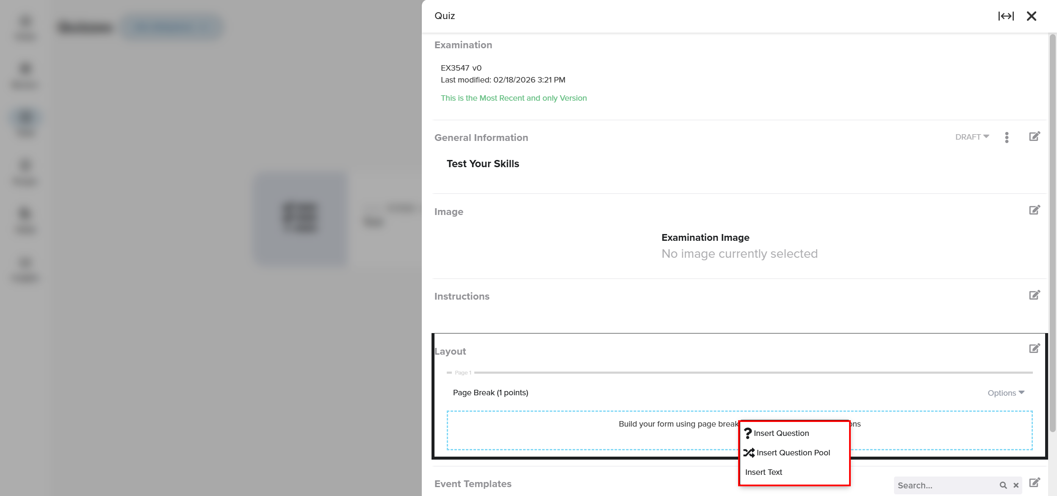
Task: Clear the Event Templates search box
Action: click(x=1016, y=485)
